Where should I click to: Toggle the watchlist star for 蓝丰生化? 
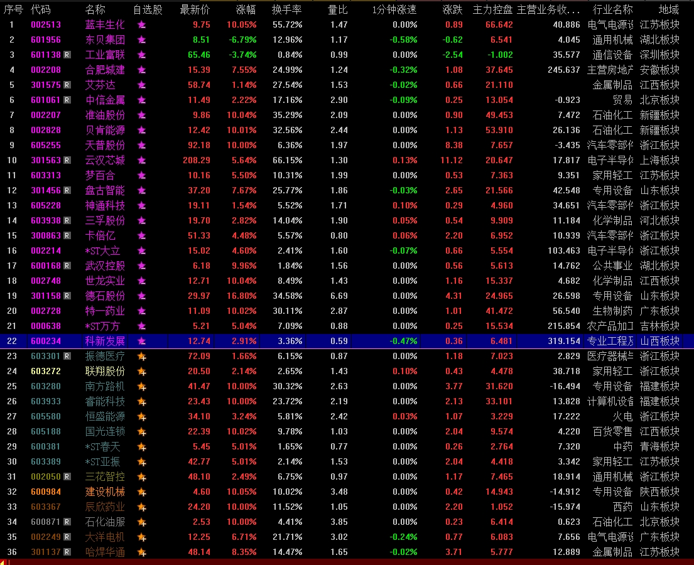click(x=142, y=24)
